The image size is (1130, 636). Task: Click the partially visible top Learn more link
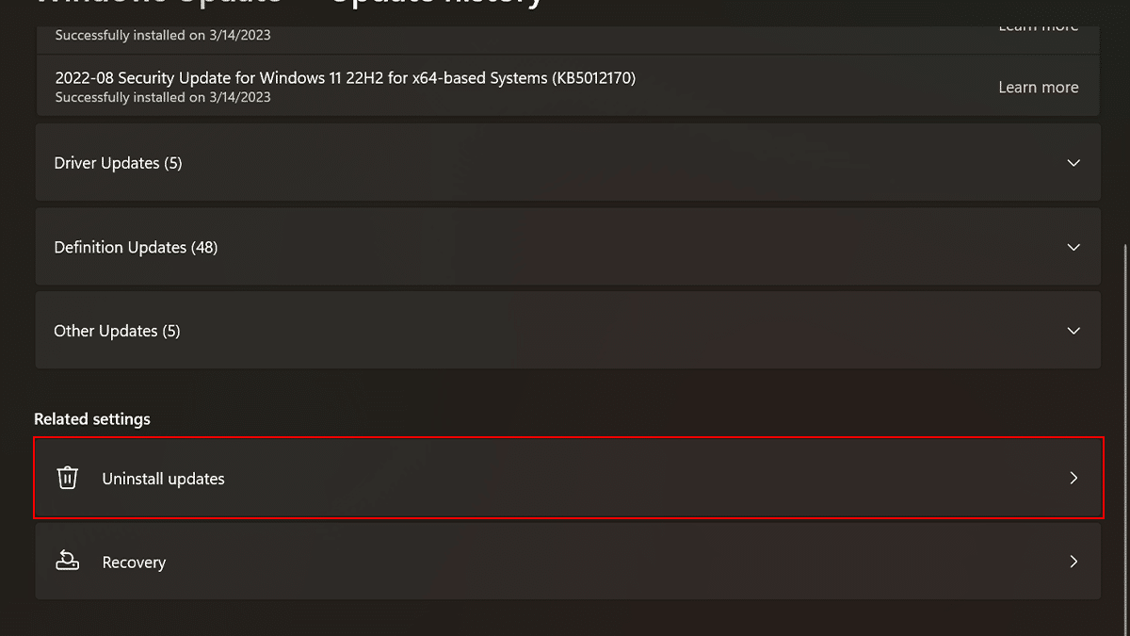pos(1038,27)
